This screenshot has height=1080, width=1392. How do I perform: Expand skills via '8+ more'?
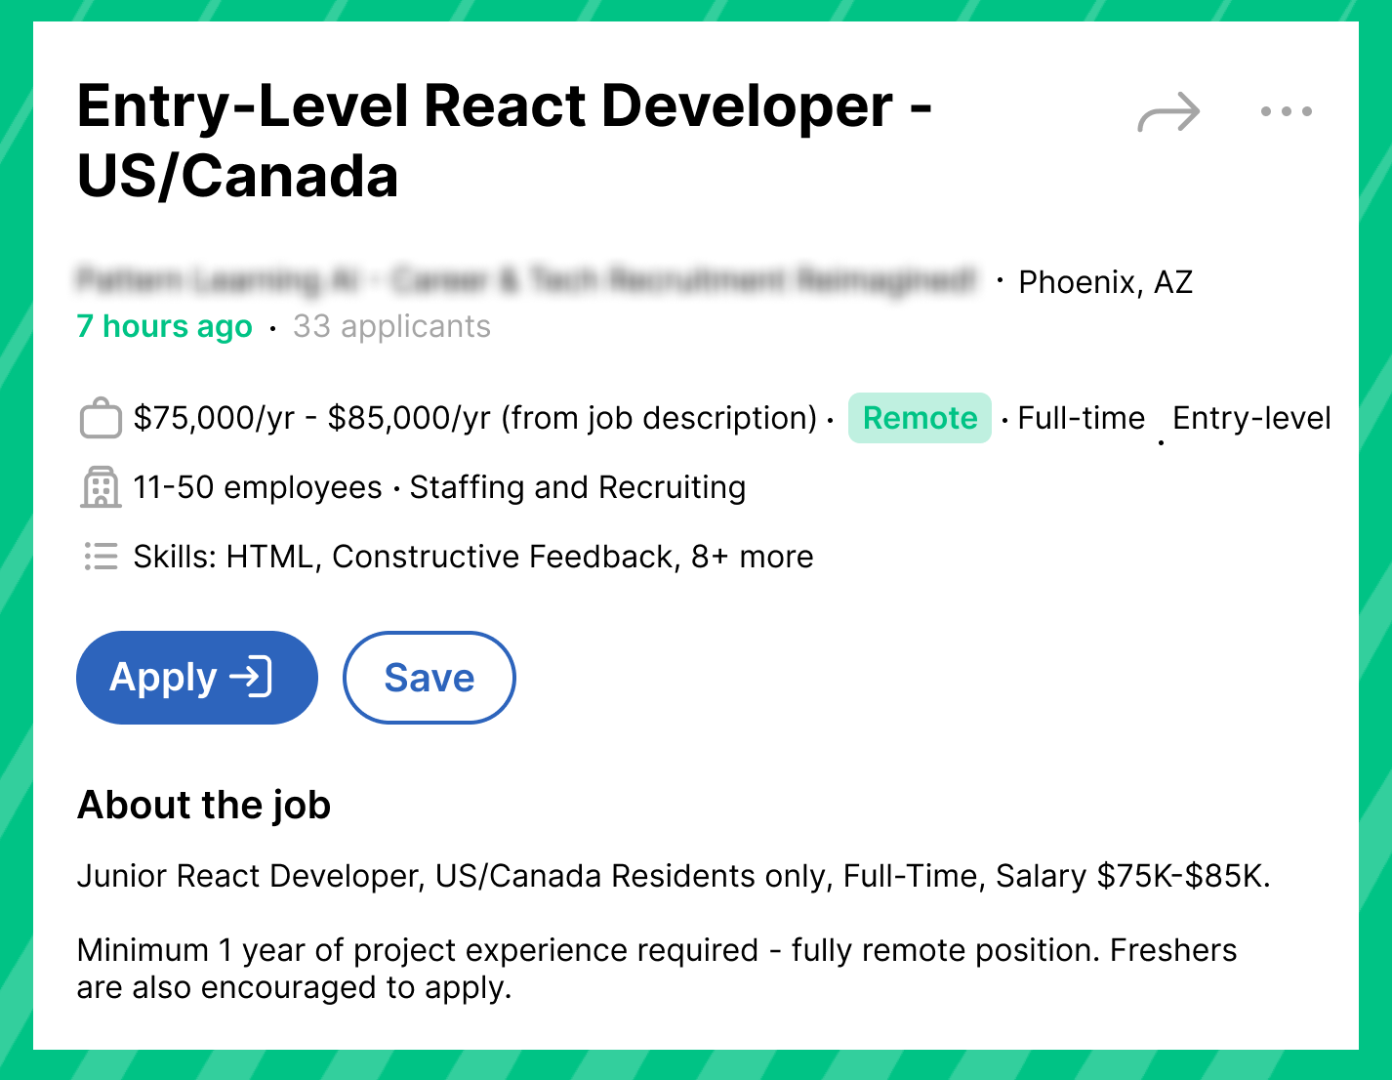752,557
